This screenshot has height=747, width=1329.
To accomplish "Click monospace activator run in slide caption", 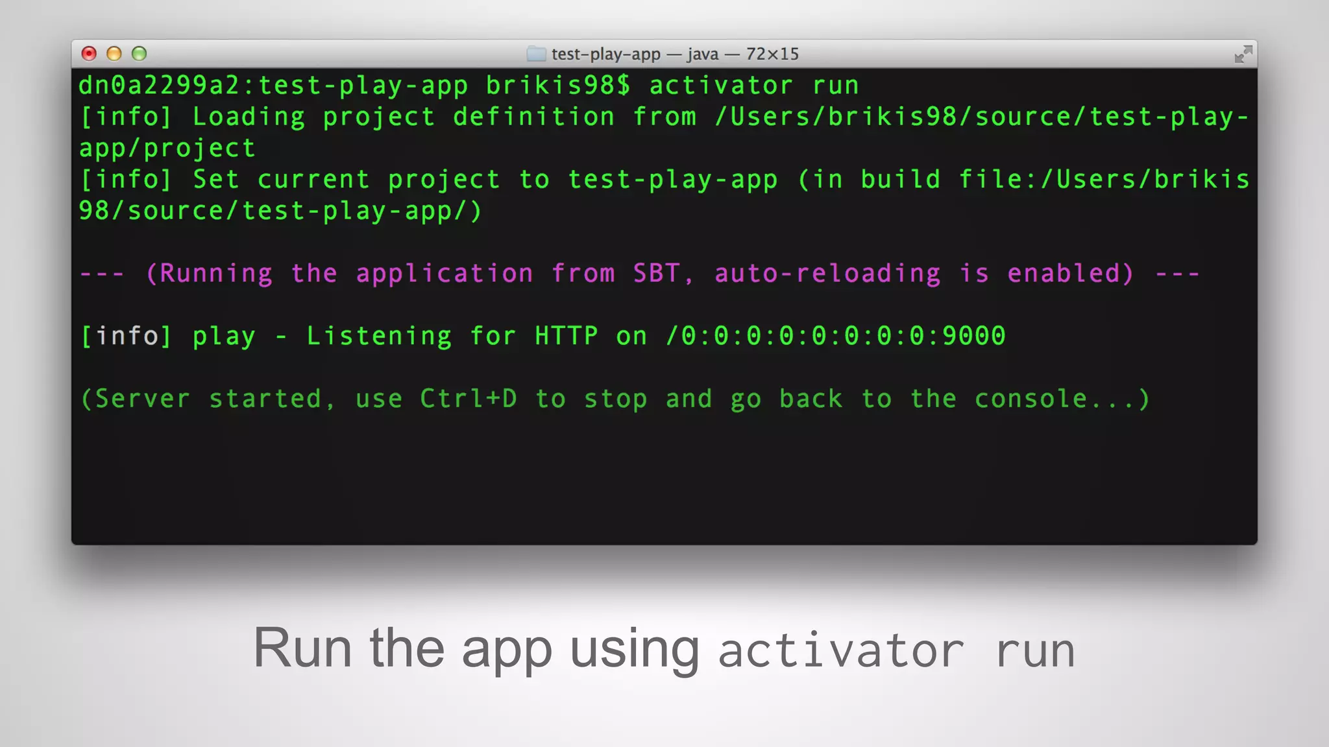I will click(x=897, y=651).
